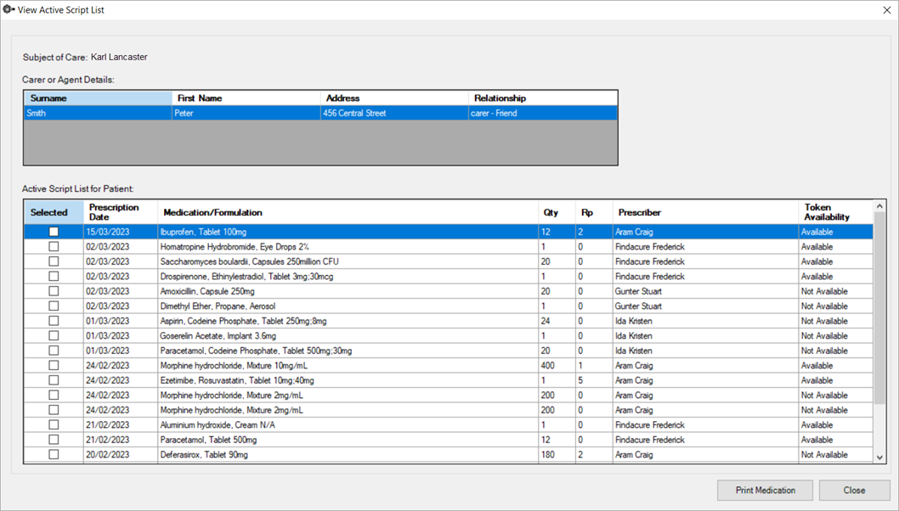Click the Address column header

click(394, 98)
